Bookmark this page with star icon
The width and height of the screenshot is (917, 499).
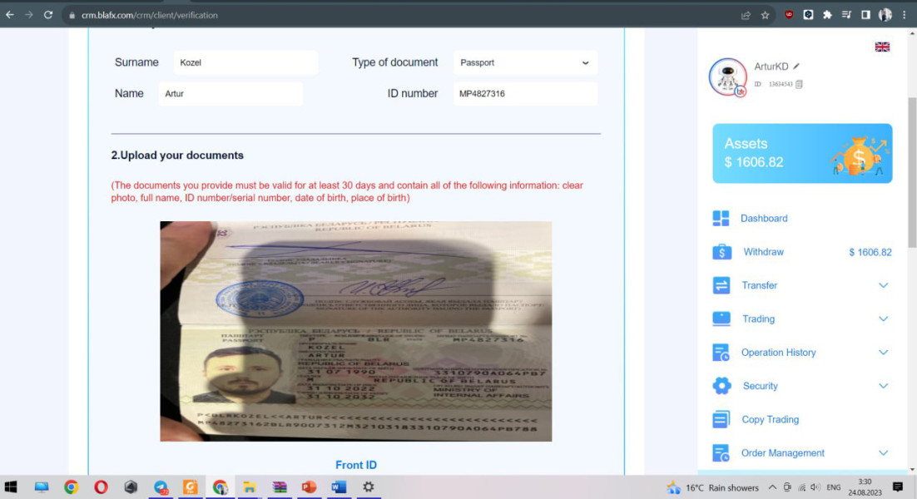pos(765,15)
